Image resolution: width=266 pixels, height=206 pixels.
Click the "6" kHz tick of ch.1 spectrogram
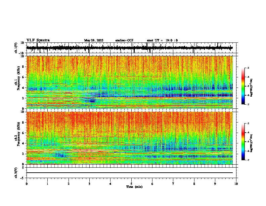(x=24, y=77)
